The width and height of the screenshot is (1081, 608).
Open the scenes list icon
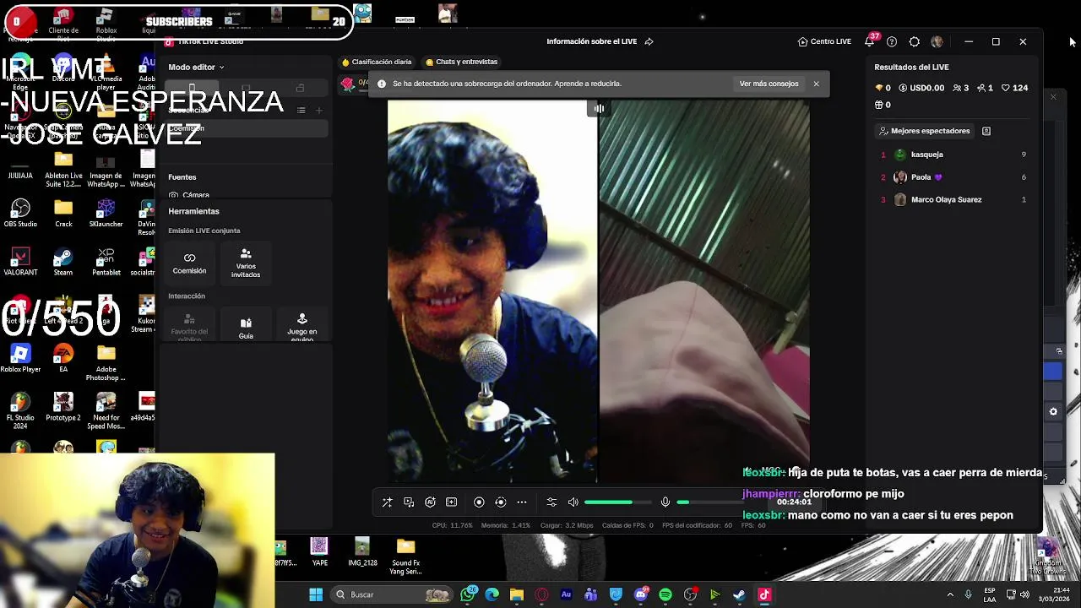coord(301,111)
